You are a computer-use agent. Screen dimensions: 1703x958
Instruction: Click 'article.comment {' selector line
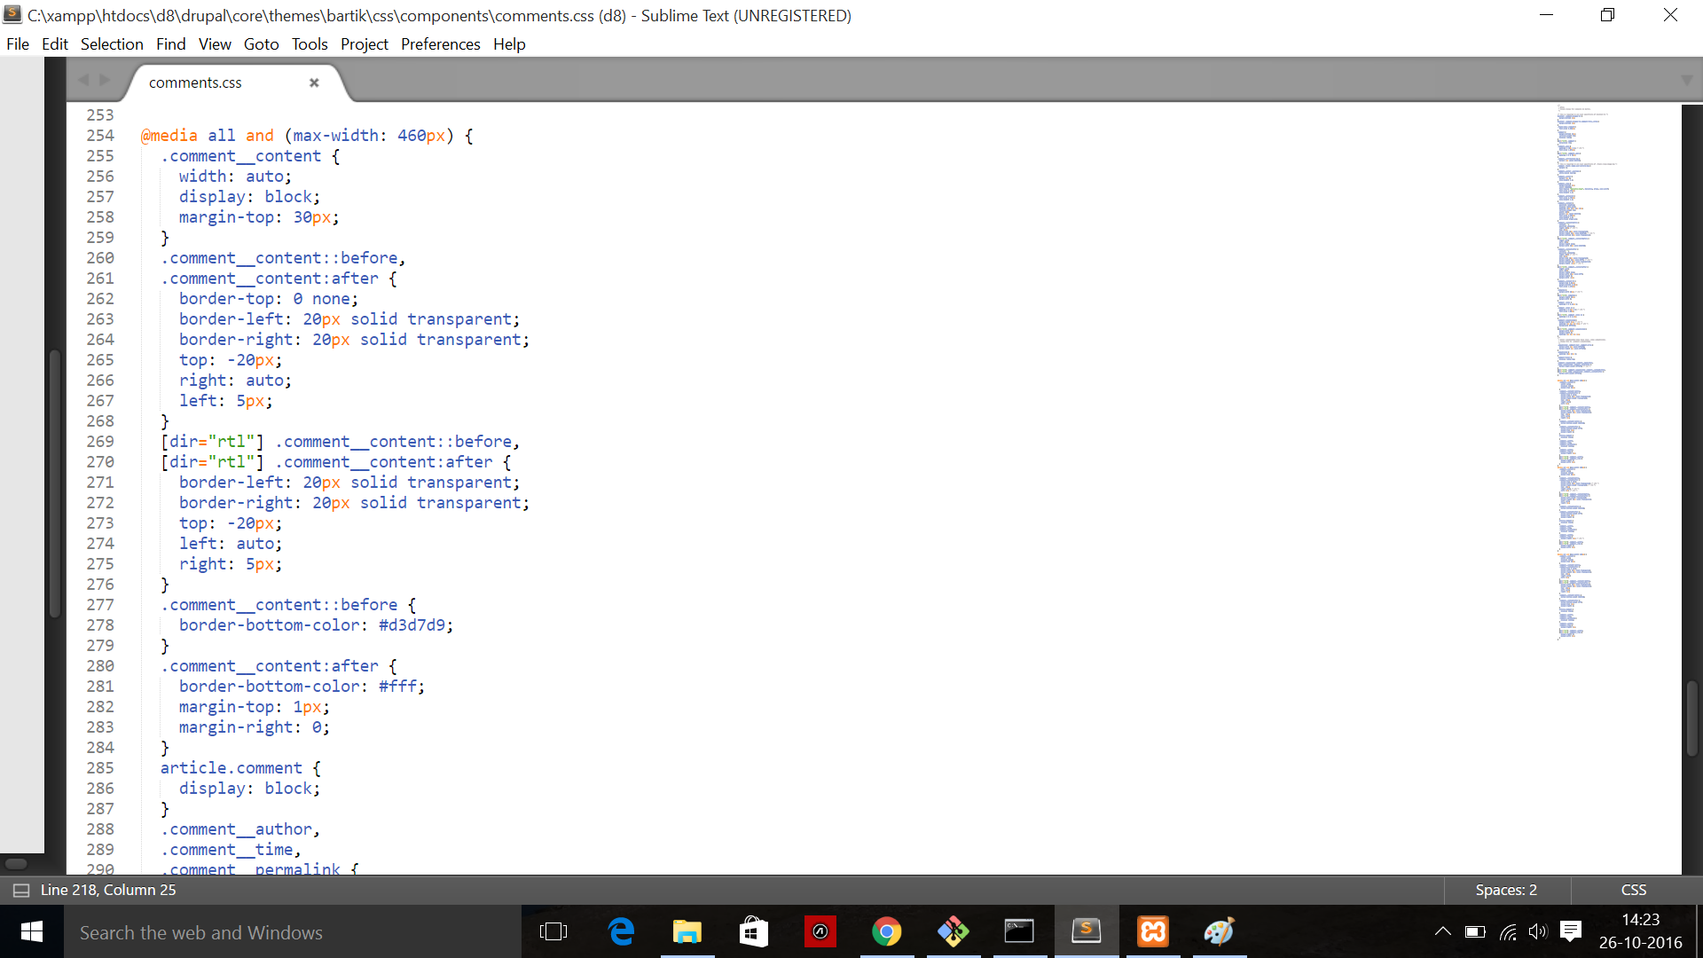click(240, 768)
